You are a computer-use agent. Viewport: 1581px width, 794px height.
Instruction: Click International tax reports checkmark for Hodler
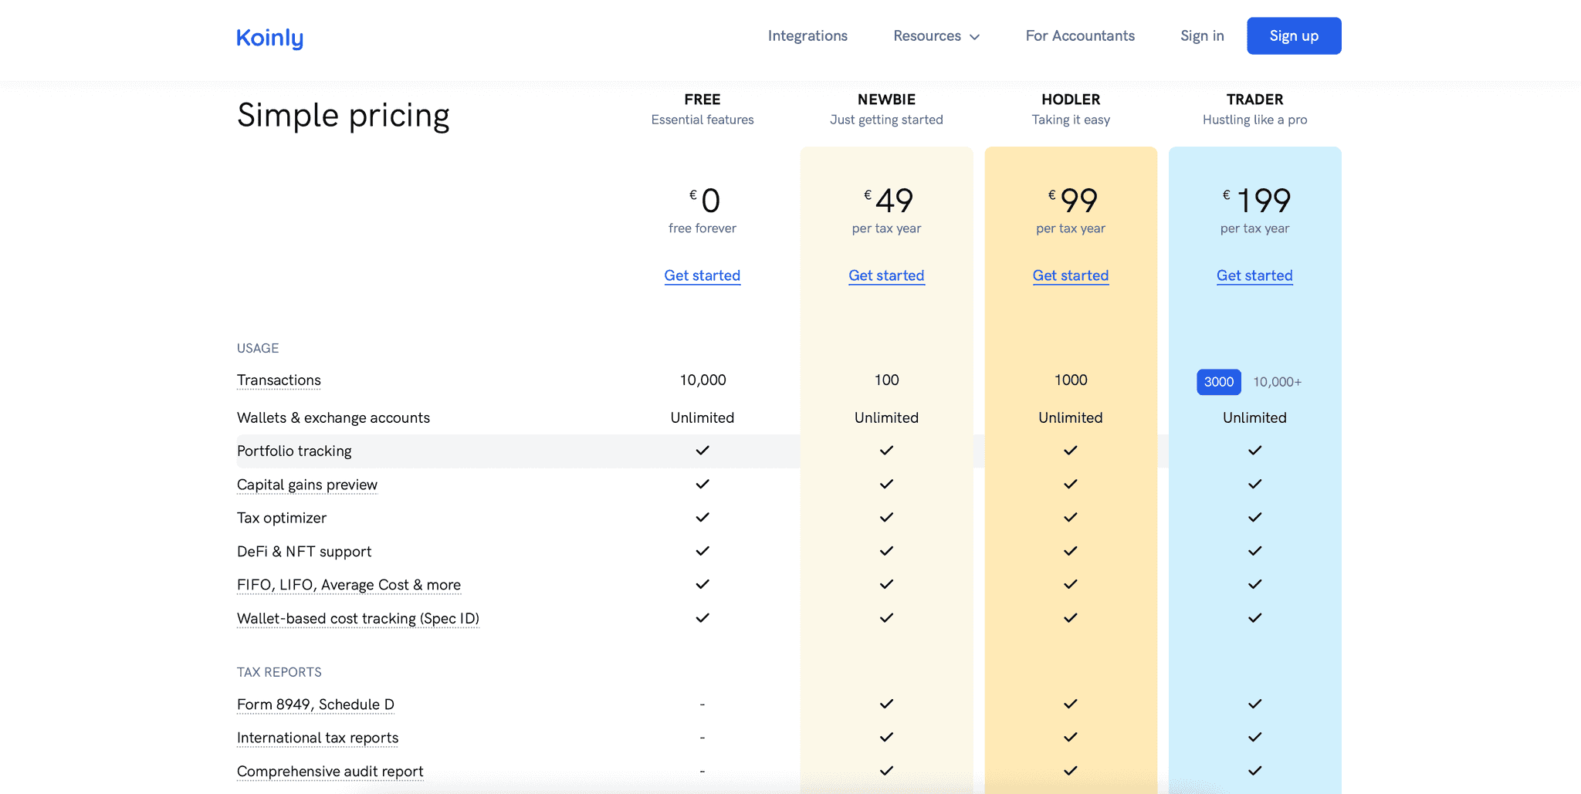(x=1071, y=738)
